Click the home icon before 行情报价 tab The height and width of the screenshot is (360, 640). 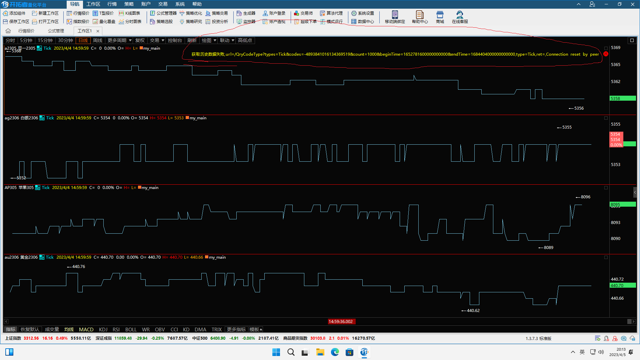coord(8,31)
